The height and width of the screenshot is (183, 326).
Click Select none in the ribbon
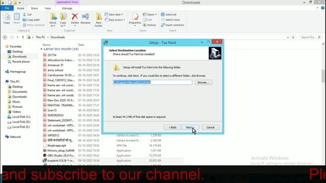point(170,20)
